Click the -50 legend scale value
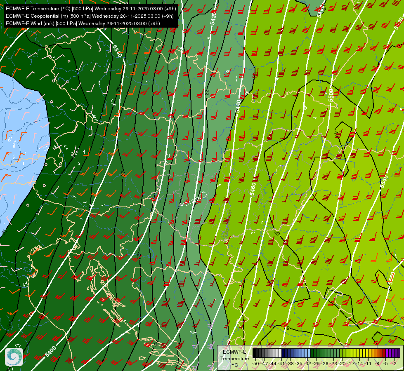Image resolution: width=404 pixels, height=371 pixels. click(x=255, y=364)
